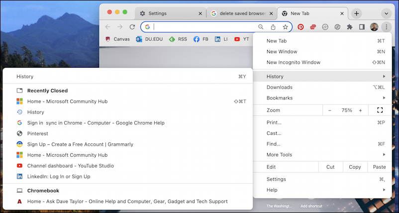Reopen first Home - Microsoft Community Hub entry
Screen dimensions: 399x213
[128, 102]
